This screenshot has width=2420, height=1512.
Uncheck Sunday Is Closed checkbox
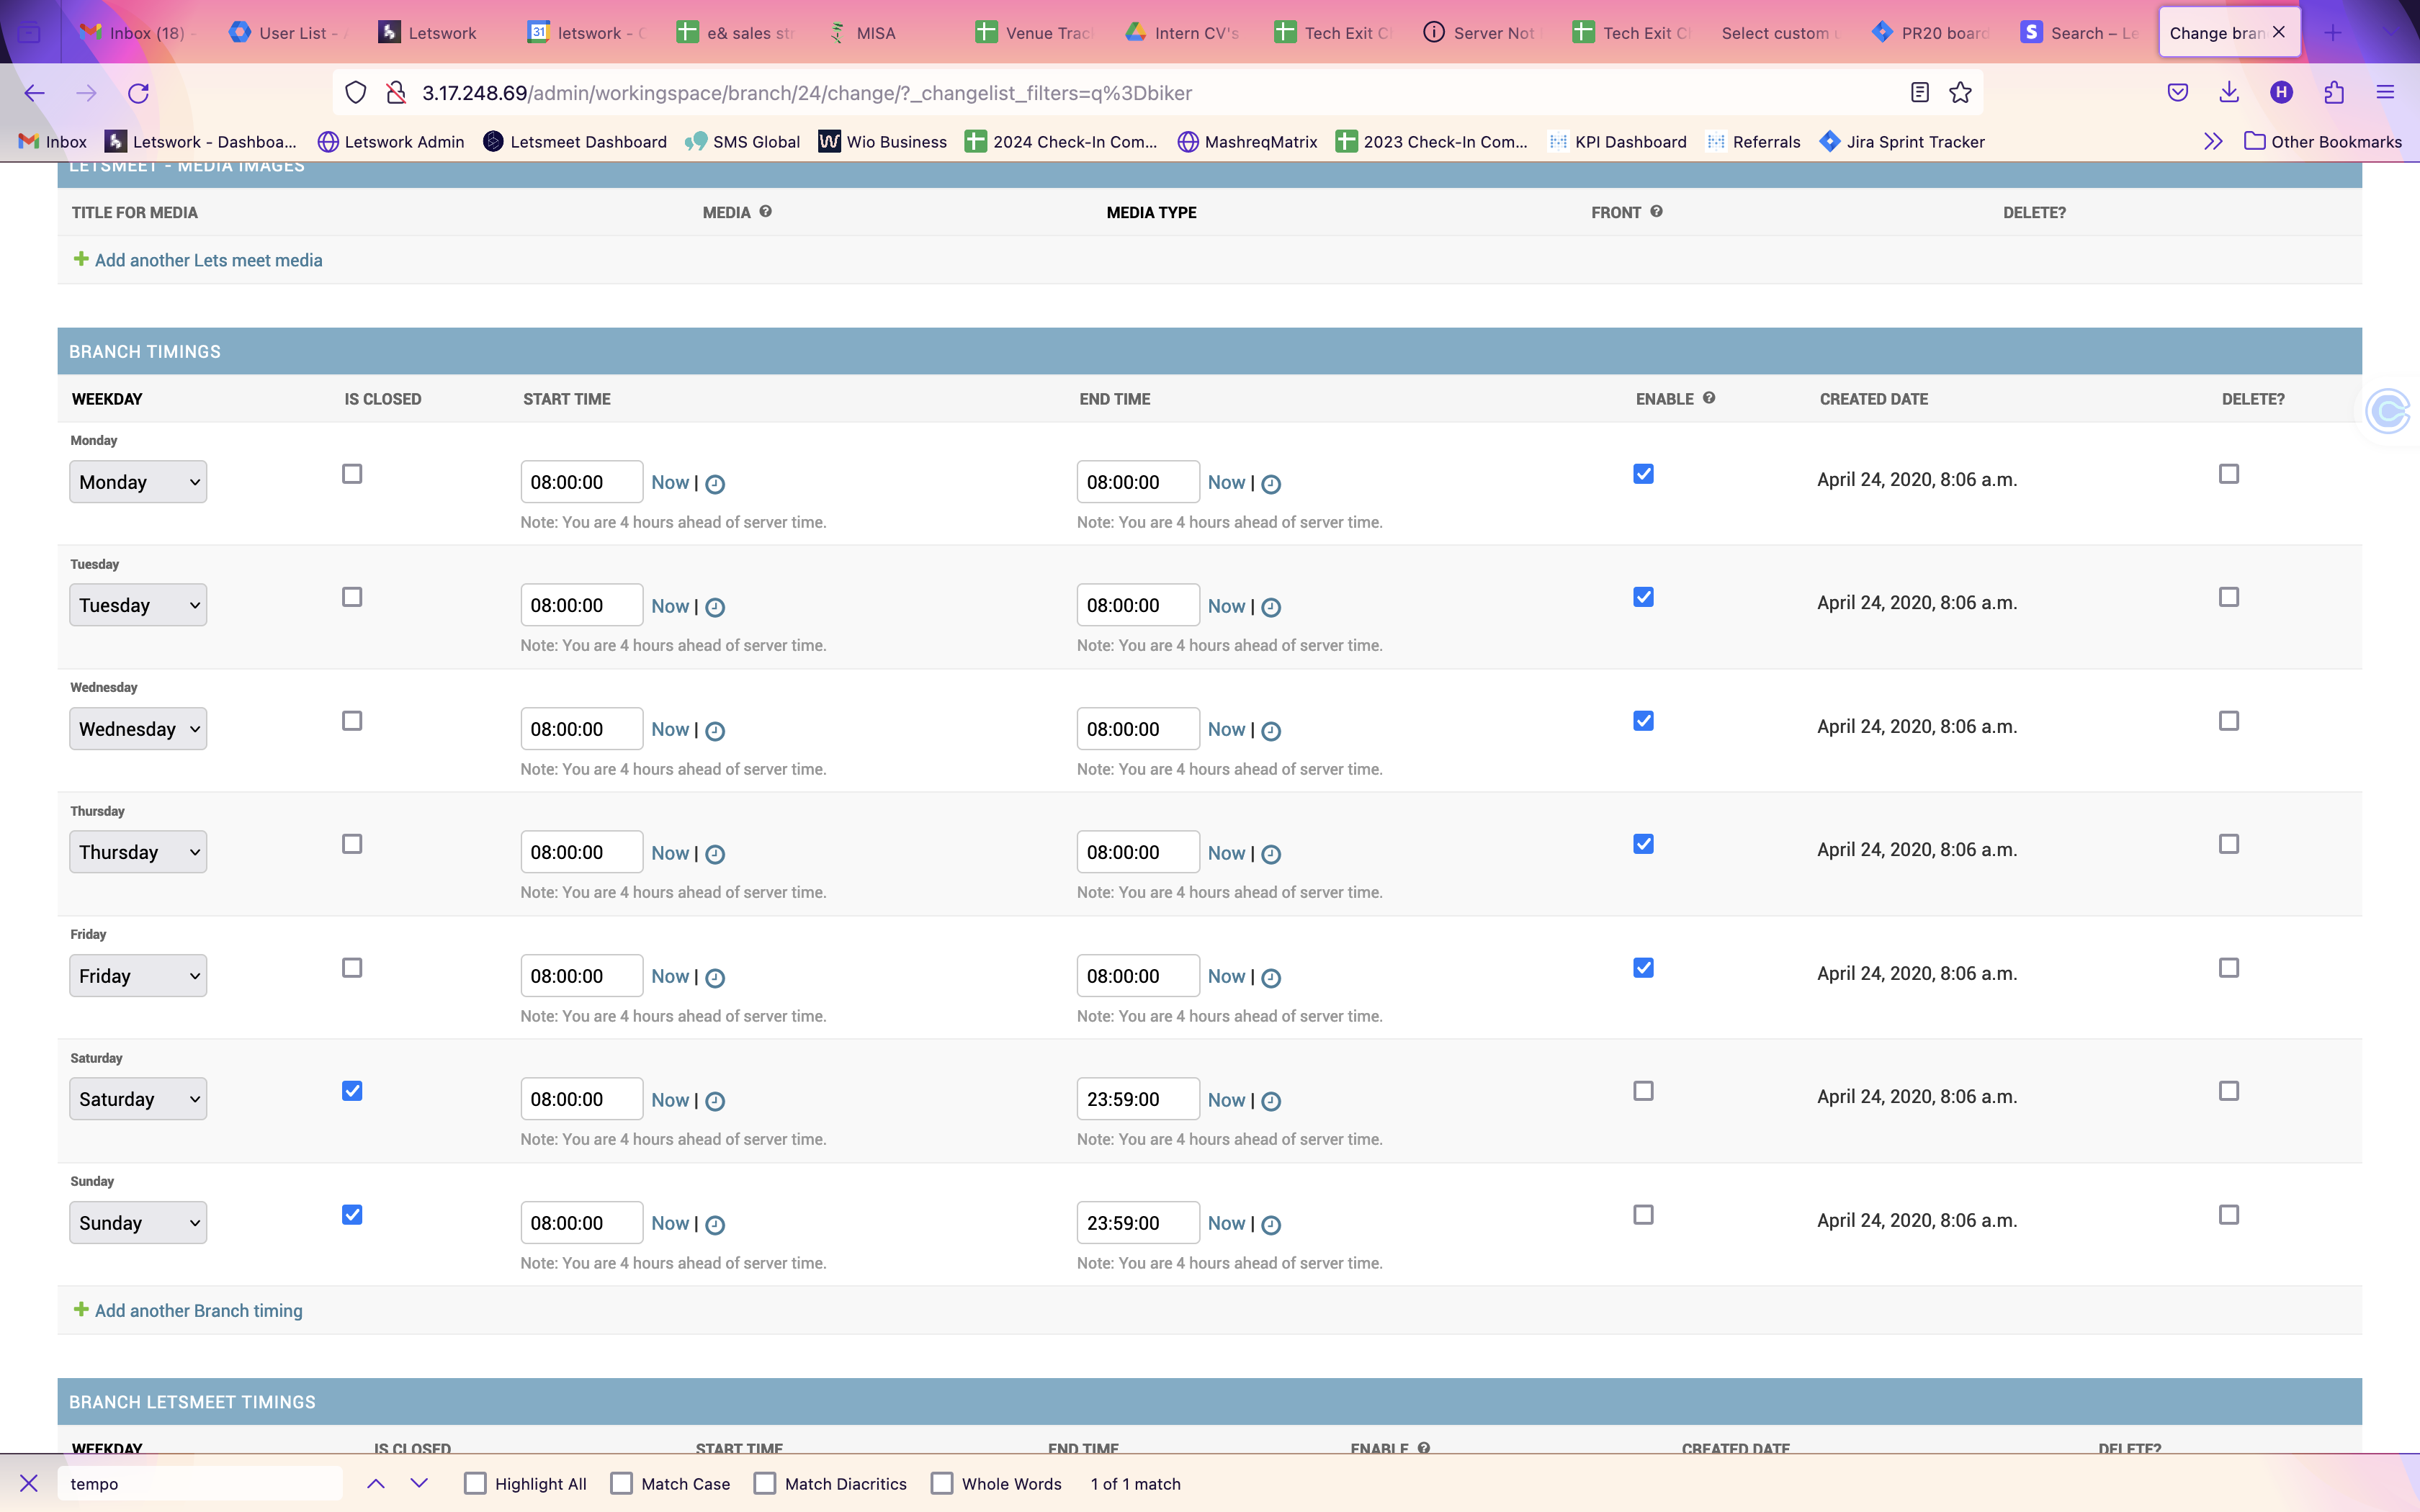click(352, 1215)
